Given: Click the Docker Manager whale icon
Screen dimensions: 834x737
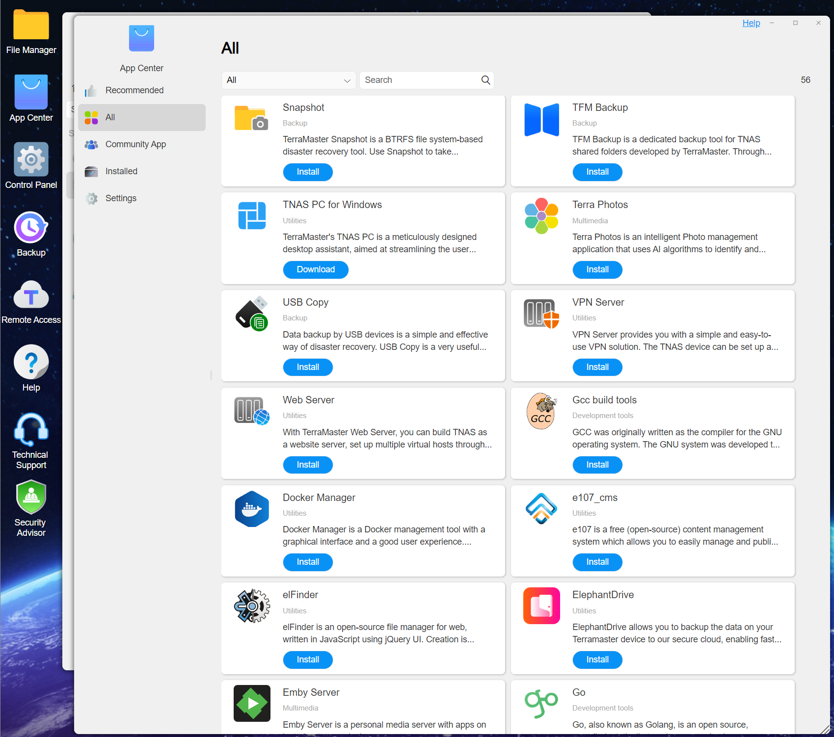Looking at the screenshot, I should point(252,509).
